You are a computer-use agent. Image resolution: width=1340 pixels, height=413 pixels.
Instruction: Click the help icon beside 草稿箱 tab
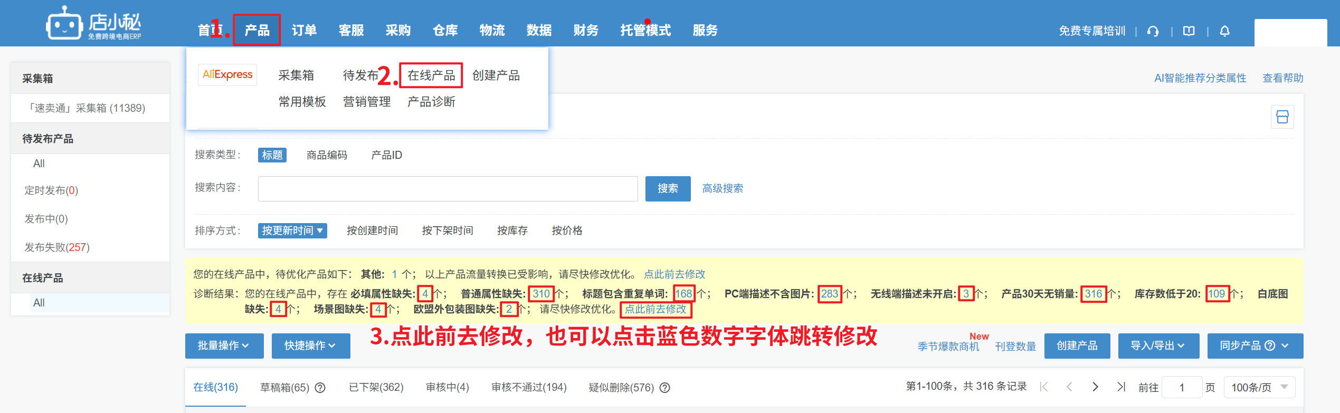pyautogui.click(x=320, y=388)
